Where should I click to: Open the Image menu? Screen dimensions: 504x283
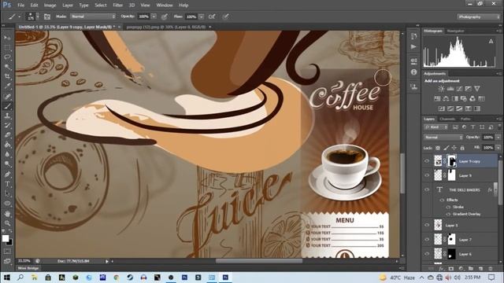click(50, 6)
